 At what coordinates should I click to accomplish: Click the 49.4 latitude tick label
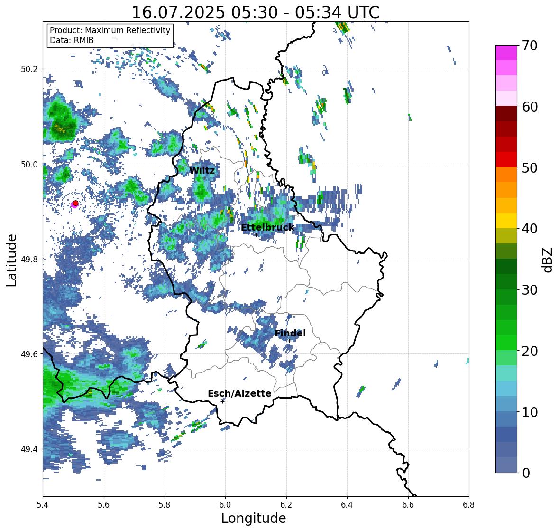[x=29, y=449]
